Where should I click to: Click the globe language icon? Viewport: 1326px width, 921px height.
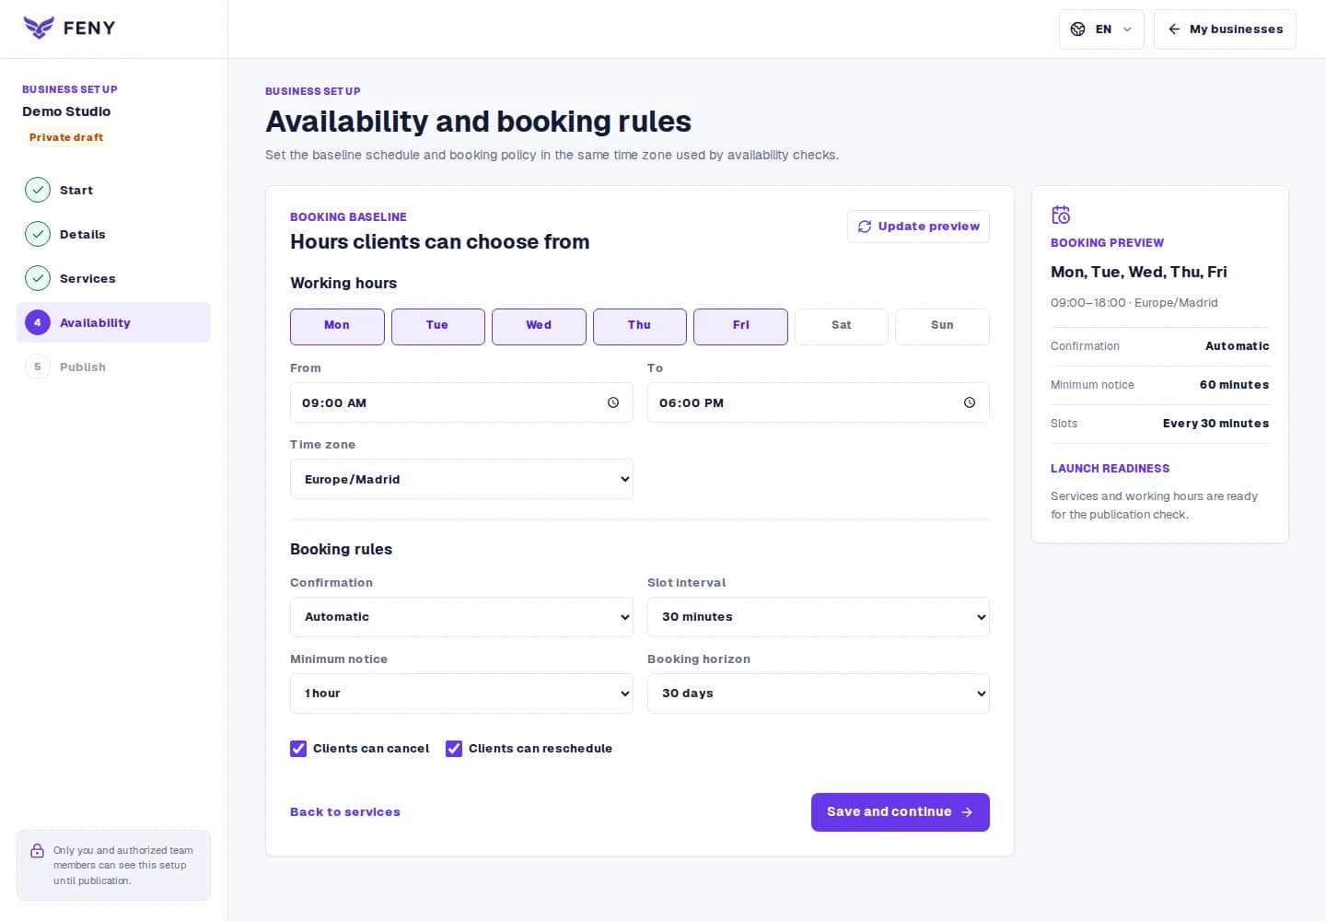tap(1077, 29)
